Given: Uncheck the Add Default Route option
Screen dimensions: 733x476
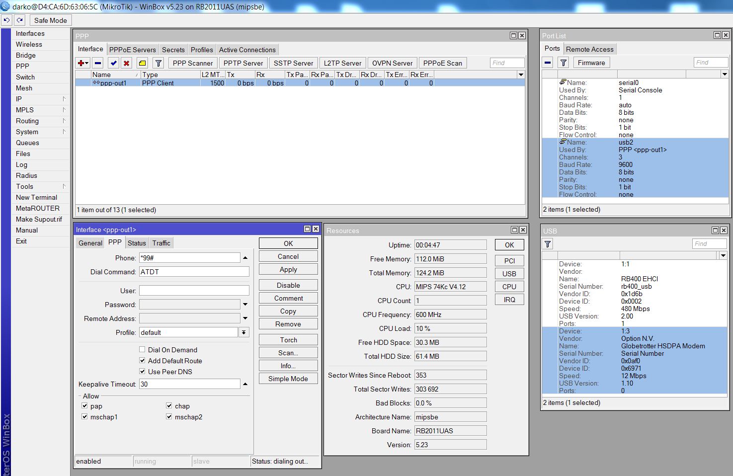Looking at the screenshot, I should coord(142,360).
